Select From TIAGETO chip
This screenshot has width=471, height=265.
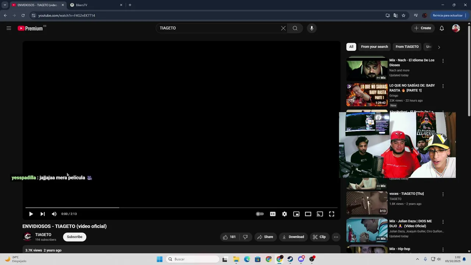tap(407, 47)
